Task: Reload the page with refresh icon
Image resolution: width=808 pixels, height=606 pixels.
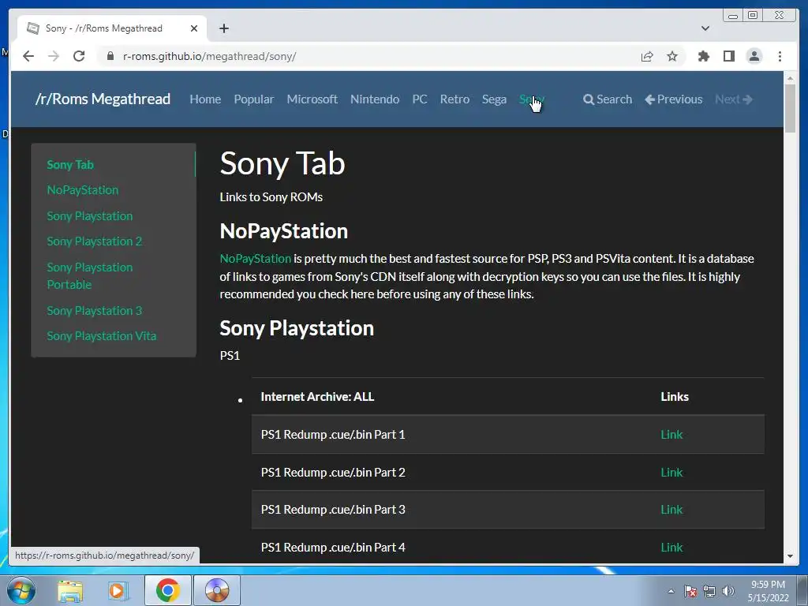Action: tap(79, 56)
